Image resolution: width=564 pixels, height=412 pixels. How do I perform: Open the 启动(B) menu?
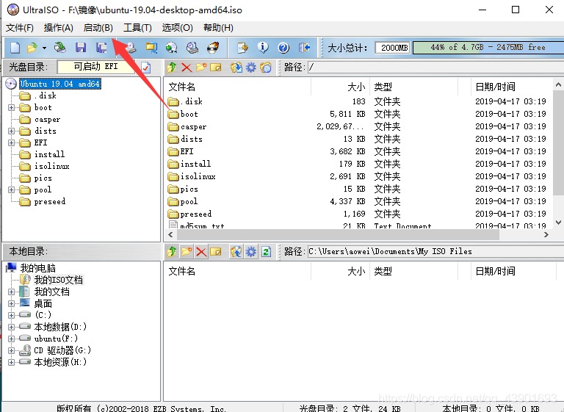click(x=98, y=28)
